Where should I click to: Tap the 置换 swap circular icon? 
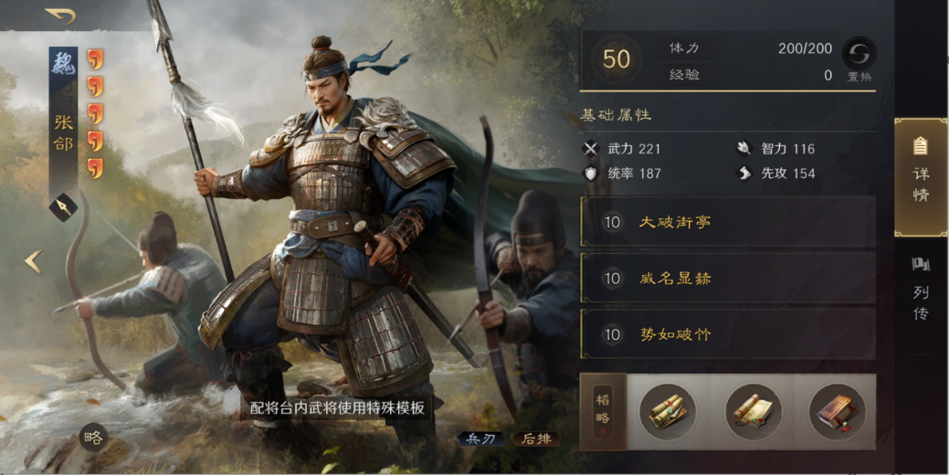(859, 54)
